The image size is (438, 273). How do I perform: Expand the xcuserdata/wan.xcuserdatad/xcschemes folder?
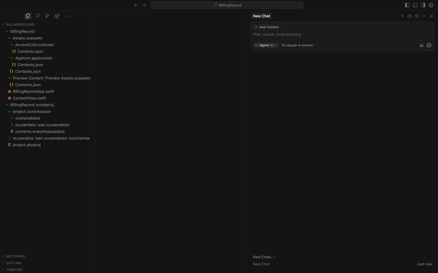click(48, 138)
